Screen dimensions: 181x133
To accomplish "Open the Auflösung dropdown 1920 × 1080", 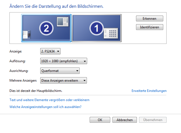I will 64,61.
